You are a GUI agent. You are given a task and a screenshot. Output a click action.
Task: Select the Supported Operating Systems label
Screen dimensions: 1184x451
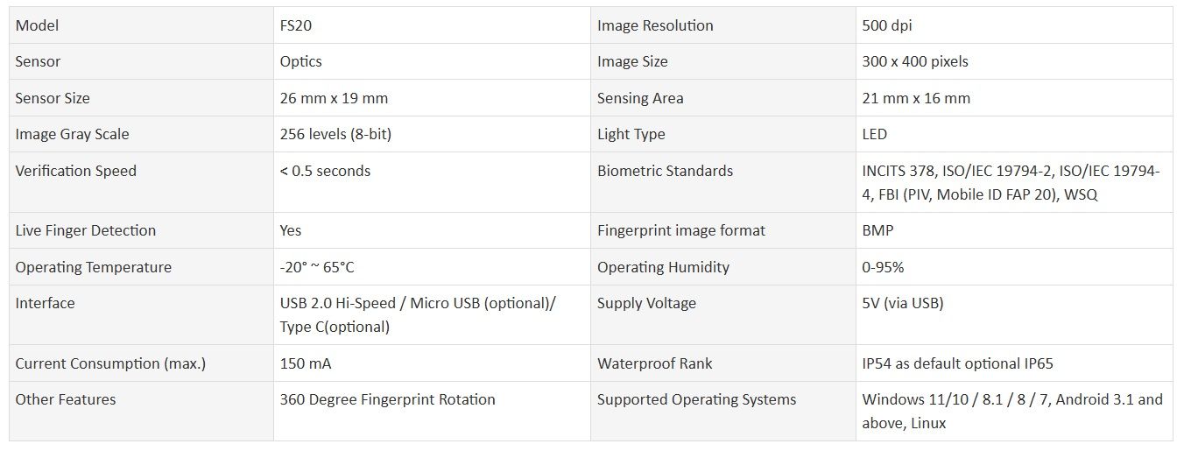[697, 399]
